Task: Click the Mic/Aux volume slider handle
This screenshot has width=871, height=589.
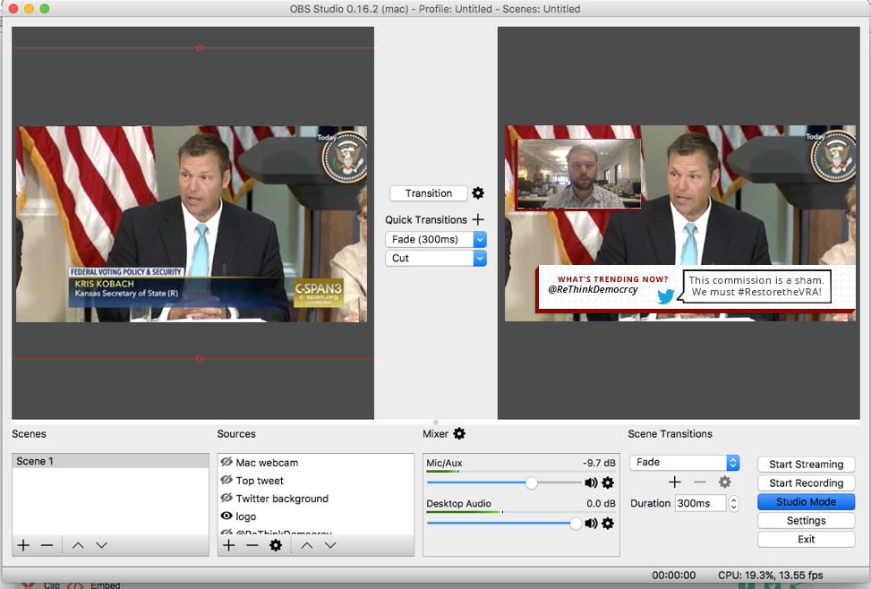Action: (x=531, y=482)
